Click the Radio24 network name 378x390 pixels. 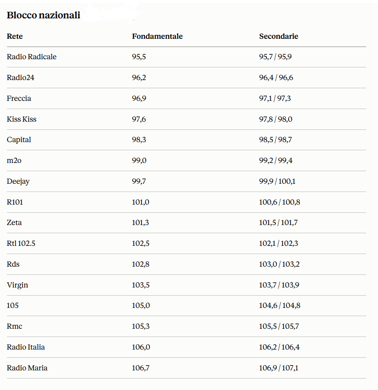(20, 78)
